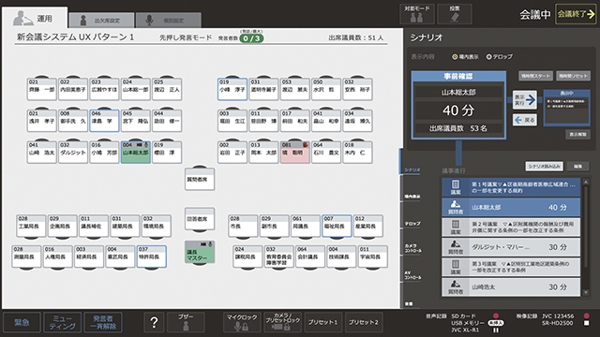Click the 表示実行 execute display arrow
This screenshot has width=600, height=337.
point(525,100)
